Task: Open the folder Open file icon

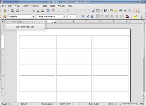Action: (13, 11)
